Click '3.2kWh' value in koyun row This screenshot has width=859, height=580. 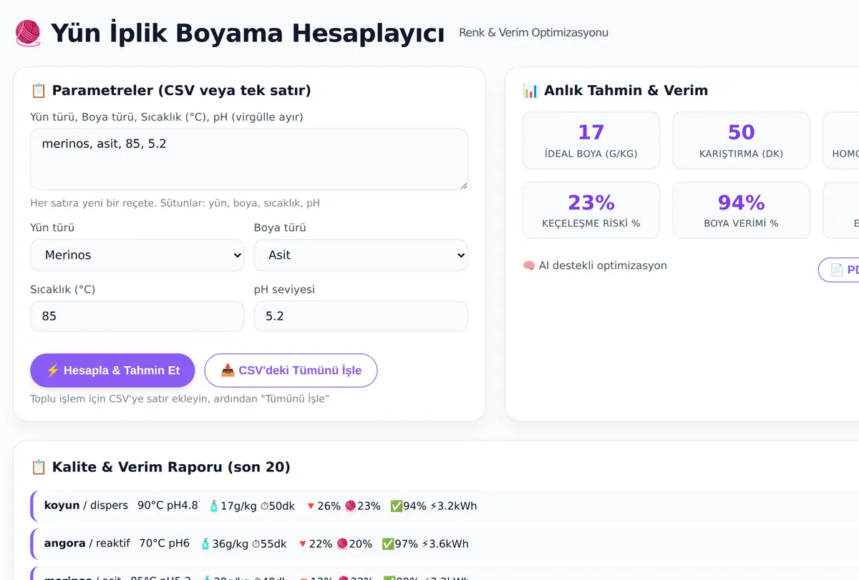(x=457, y=506)
